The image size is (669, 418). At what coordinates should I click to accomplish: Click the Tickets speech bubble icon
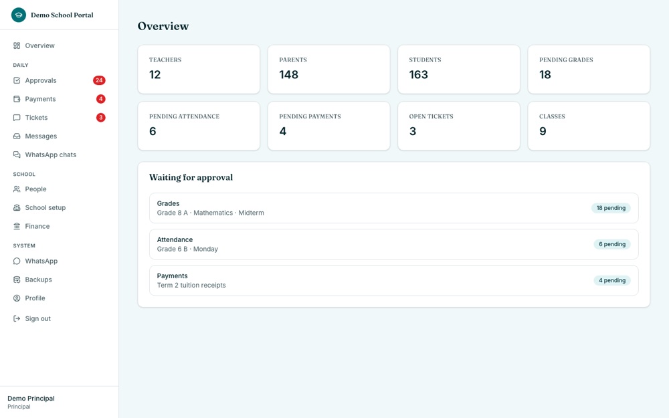(17, 118)
